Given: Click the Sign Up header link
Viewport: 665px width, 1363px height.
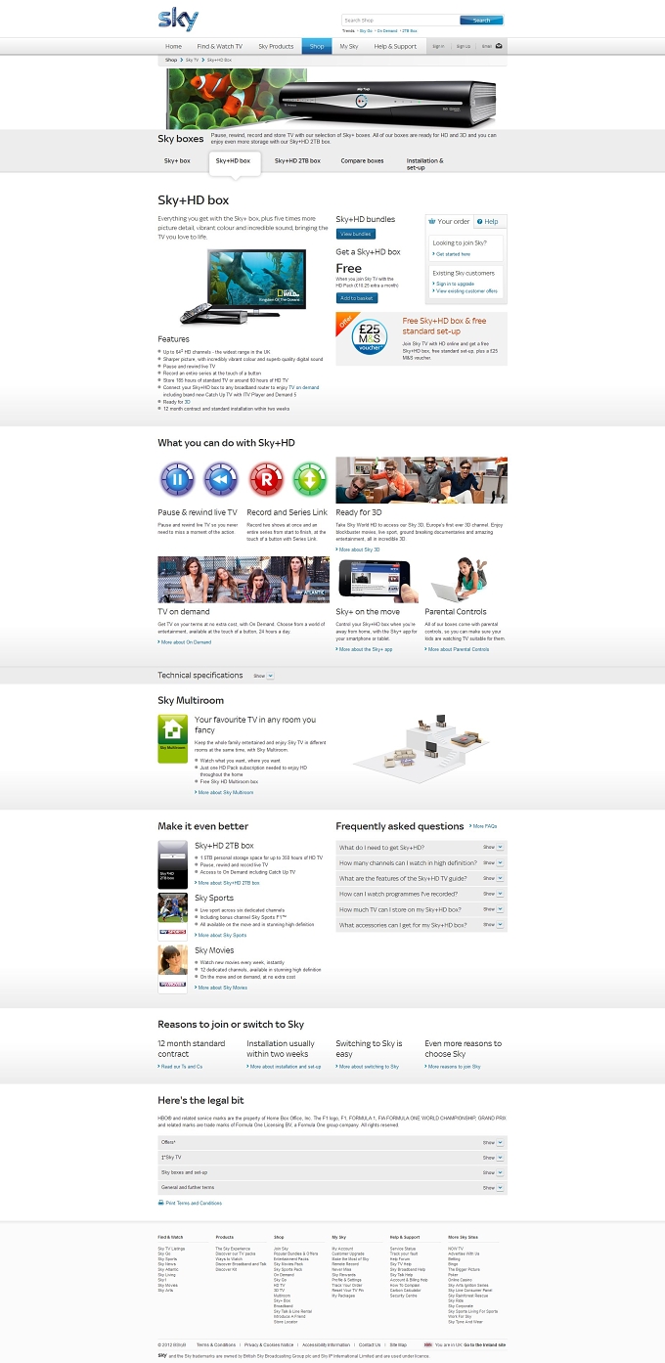Looking at the screenshot, I should tap(464, 46).
